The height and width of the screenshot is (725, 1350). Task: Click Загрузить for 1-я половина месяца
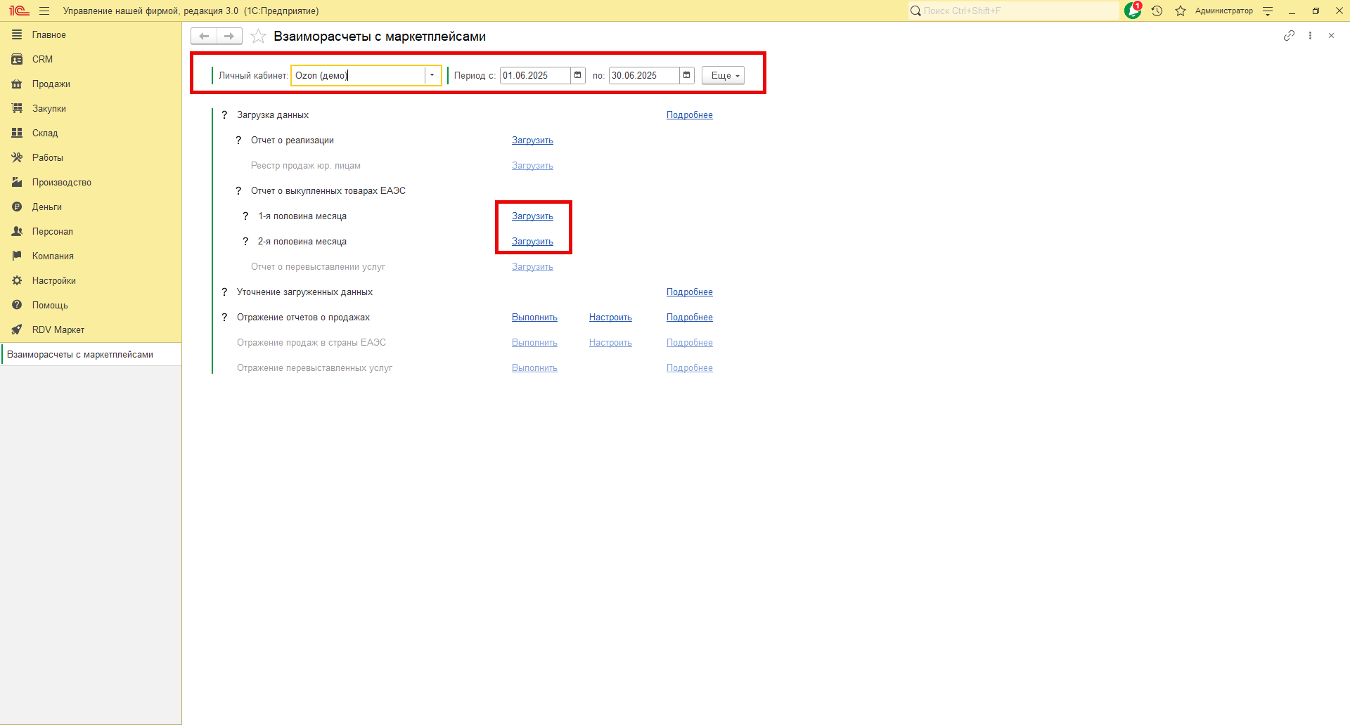532,216
